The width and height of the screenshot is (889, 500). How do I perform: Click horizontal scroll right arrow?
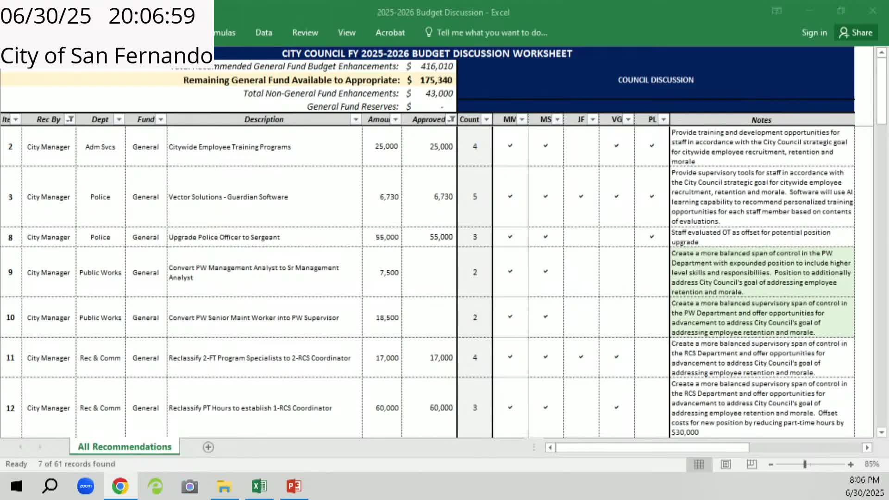click(867, 447)
